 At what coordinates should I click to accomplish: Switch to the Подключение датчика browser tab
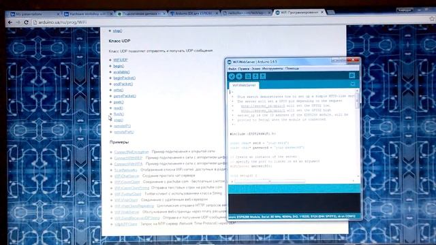(140, 14)
